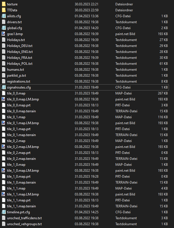Image resolution: width=174 pixels, height=228 pixels.
Task: Select the registrations.txt file name
Action: pos(18,81)
